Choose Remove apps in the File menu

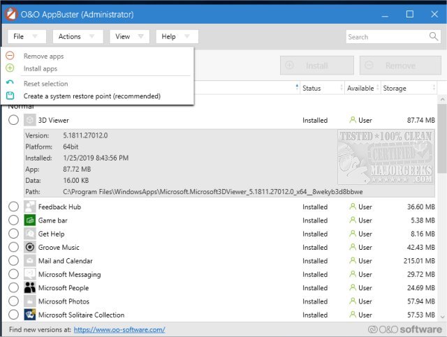pos(43,56)
